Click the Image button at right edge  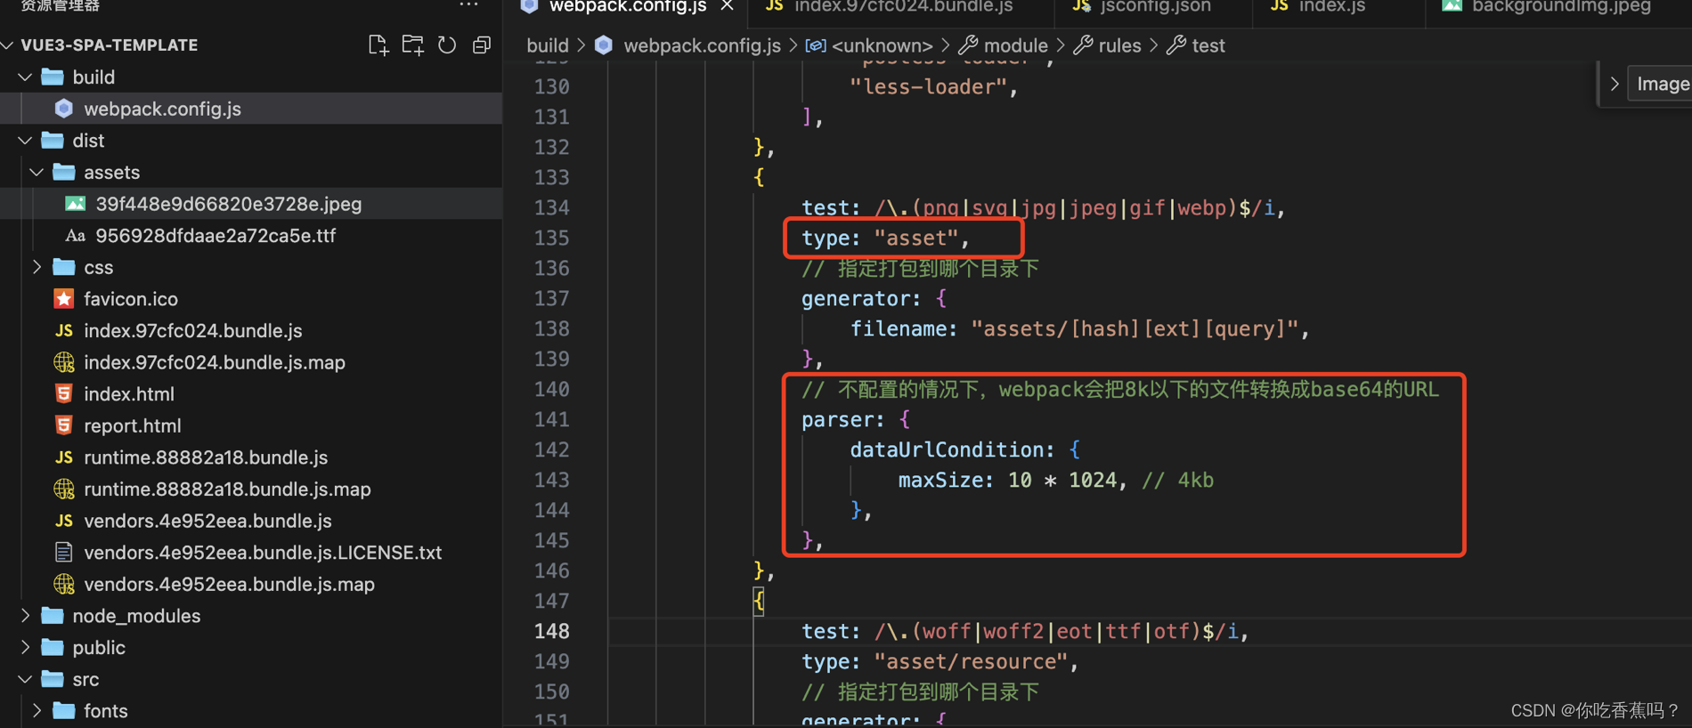coord(1662,84)
